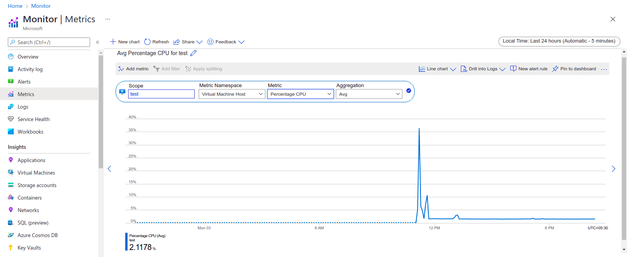Viewport: 627px width, 257px height.
Task: Open the chart toolbar more options ellipsis
Action: 604,69
